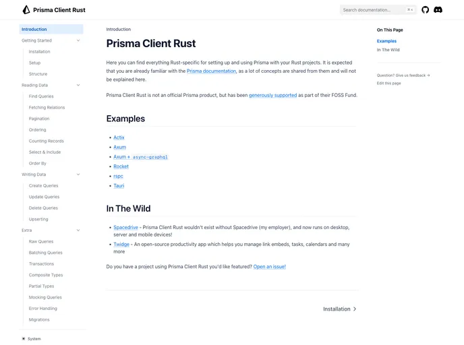Collapse the Writing Data section

click(x=78, y=175)
